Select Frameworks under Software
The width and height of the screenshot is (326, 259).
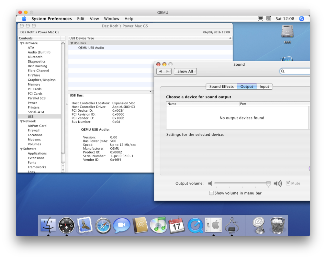pos(37,167)
